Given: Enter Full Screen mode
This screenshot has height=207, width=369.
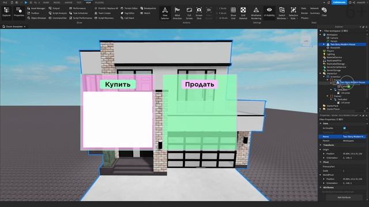Looking at the screenshot, I should click(x=189, y=13).
